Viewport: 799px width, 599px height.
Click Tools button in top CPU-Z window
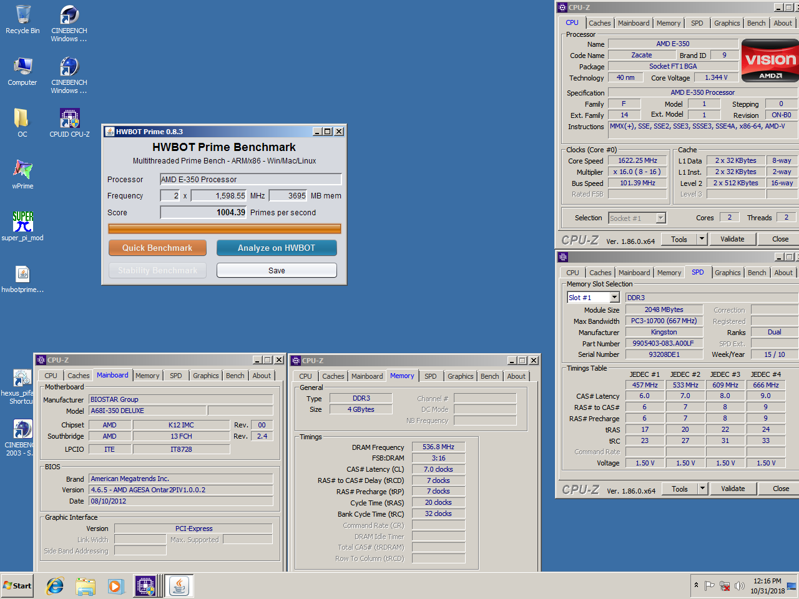(679, 239)
